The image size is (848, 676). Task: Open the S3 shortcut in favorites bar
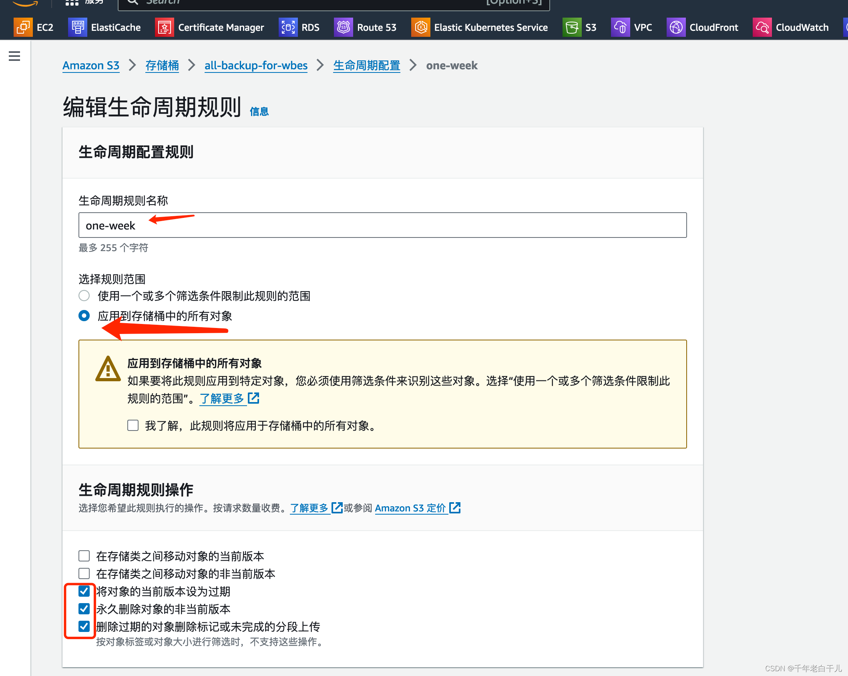[x=572, y=27]
